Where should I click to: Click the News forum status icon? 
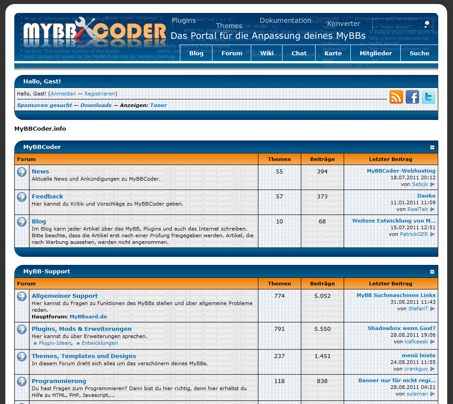(x=22, y=172)
